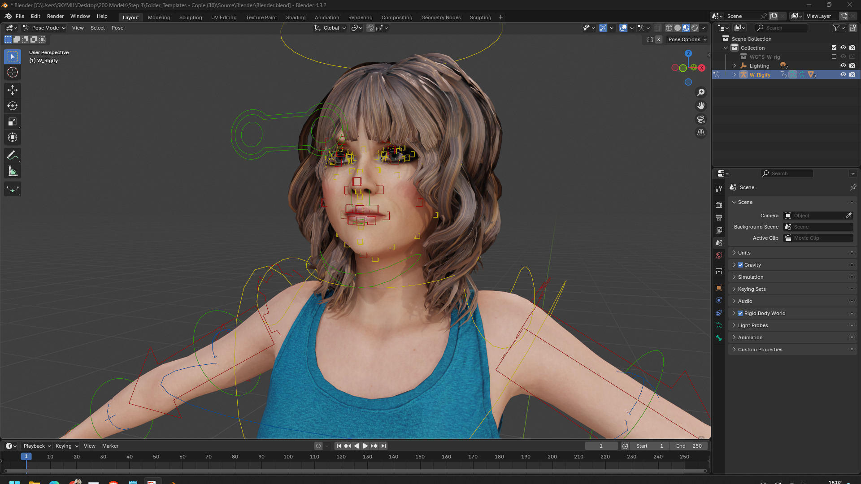
Task: Click the Pose Options button
Action: click(x=687, y=39)
